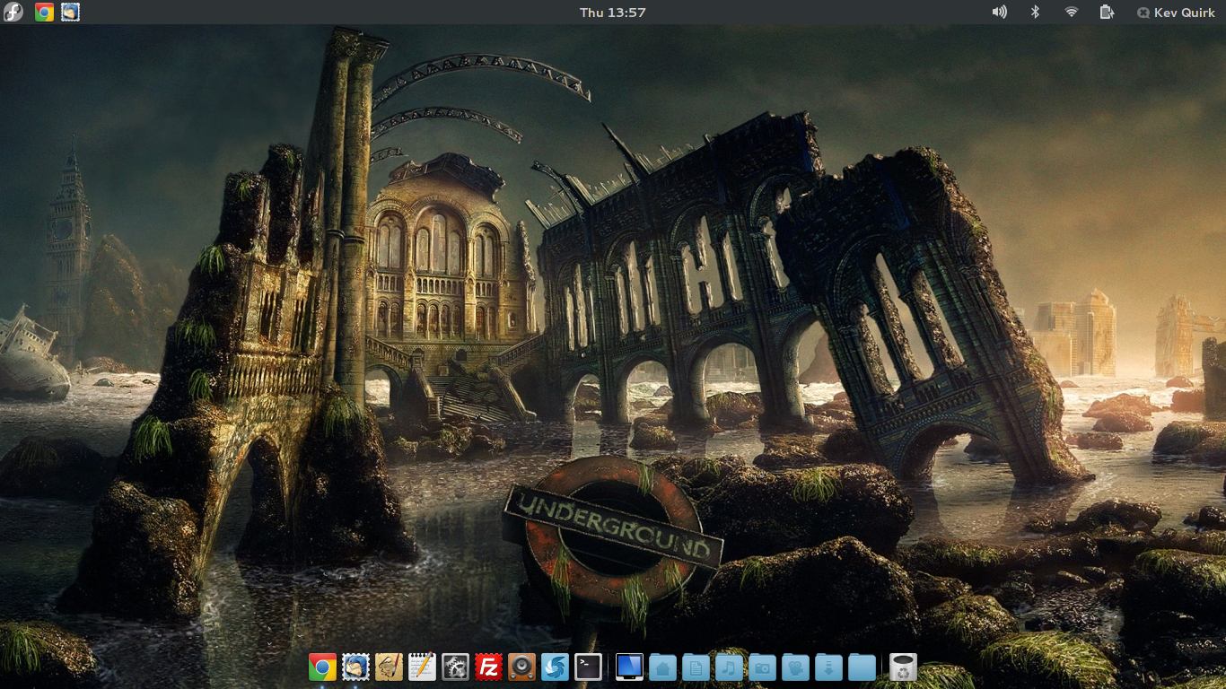Launch Thunderbird mail from the bottom dock
This screenshot has width=1226, height=689.
point(355,667)
